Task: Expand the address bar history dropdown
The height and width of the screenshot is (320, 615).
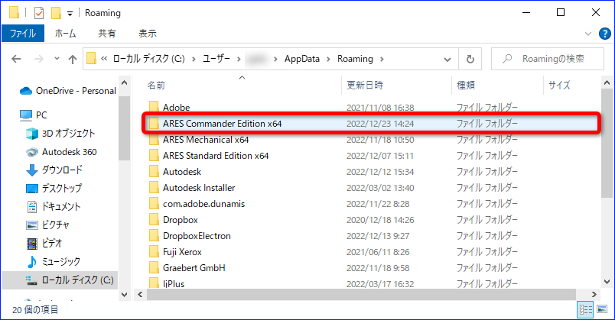Action: (x=447, y=59)
